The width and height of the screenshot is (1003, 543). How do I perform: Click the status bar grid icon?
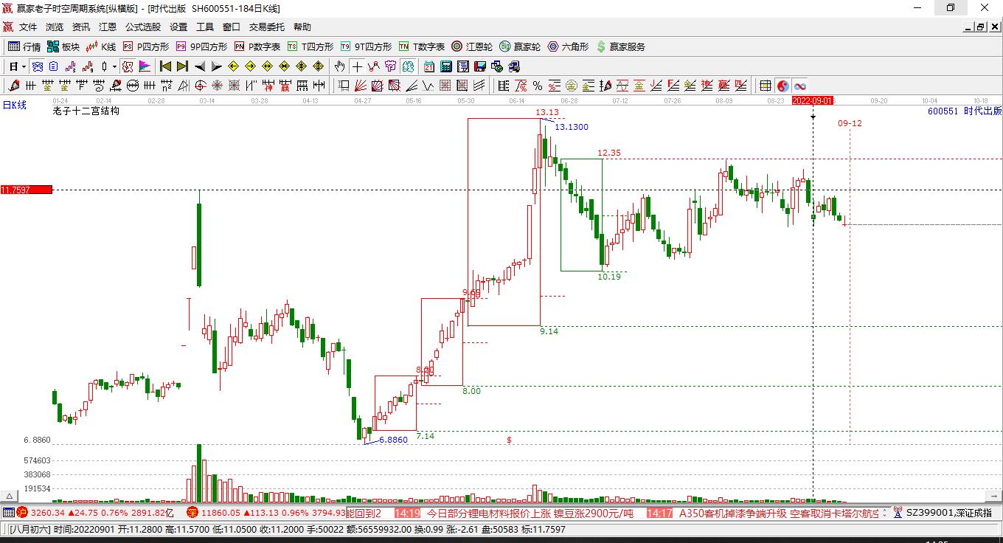tap(8, 513)
